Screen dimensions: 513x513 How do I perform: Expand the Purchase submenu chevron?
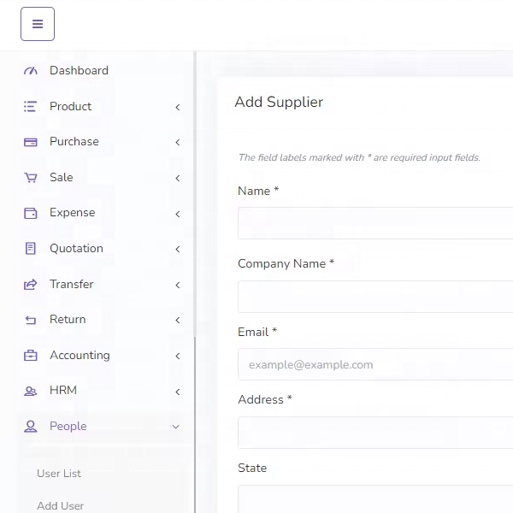coord(177,142)
